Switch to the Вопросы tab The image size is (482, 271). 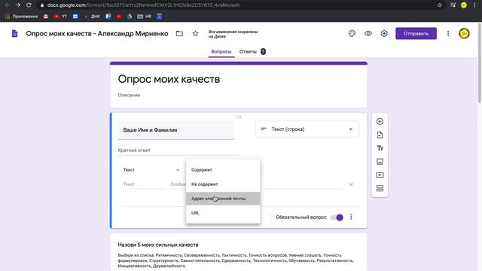221,52
